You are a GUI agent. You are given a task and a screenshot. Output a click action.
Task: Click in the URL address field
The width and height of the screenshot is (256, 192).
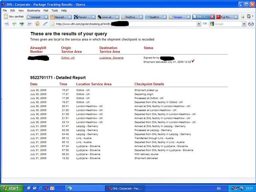click(124, 24)
